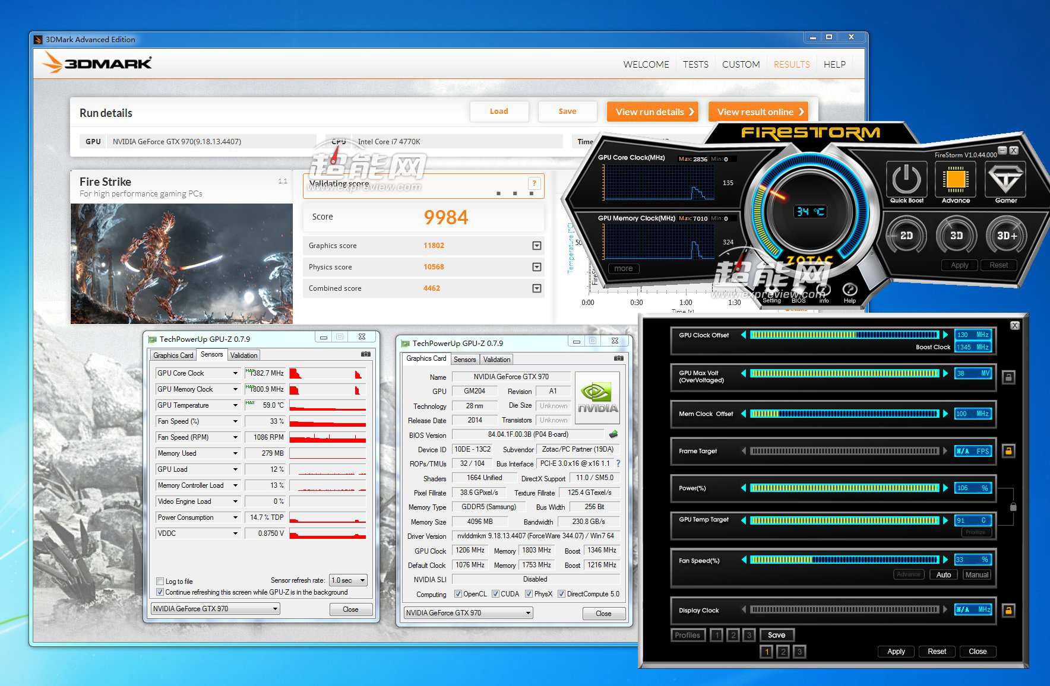
Task: Click the more button under memory clock graph
Action: [x=624, y=268]
